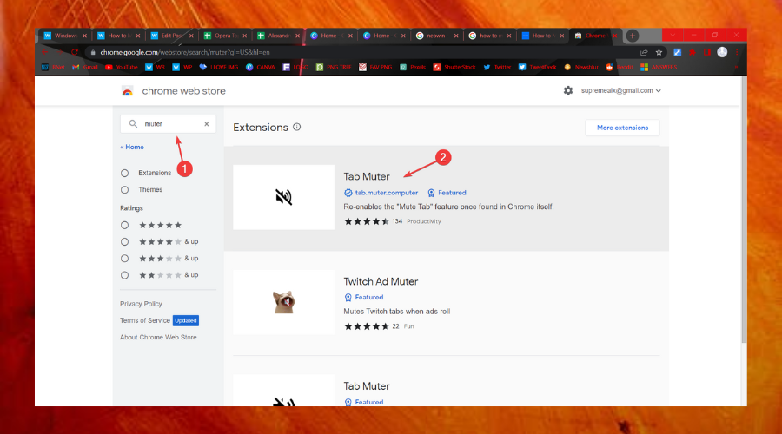This screenshot has width=782, height=434.
Task: Open the YouTube bookmark
Action: pos(122,67)
